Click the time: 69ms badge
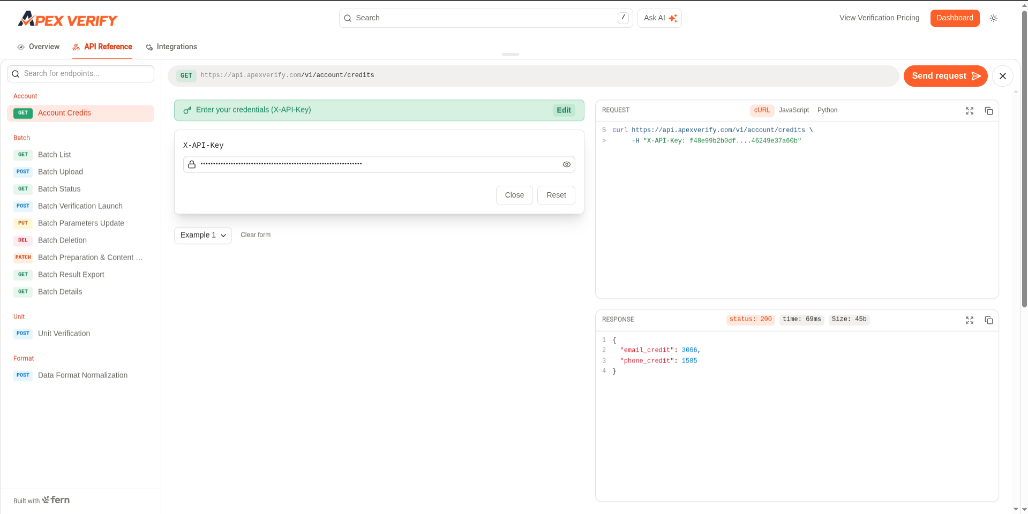 (x=801, y=319)
